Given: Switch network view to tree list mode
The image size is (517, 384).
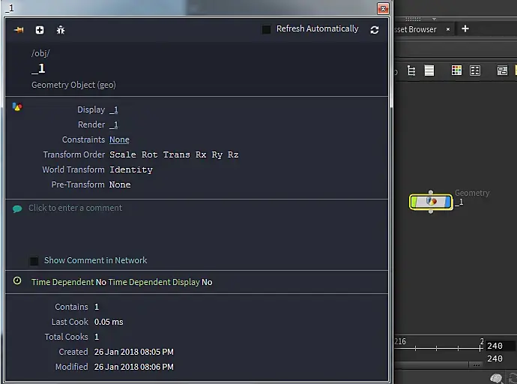Looking at the screenshot, I should 411,70.
